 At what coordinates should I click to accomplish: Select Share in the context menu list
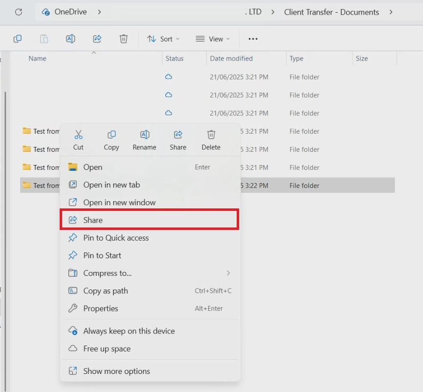(x=150, y=220)
